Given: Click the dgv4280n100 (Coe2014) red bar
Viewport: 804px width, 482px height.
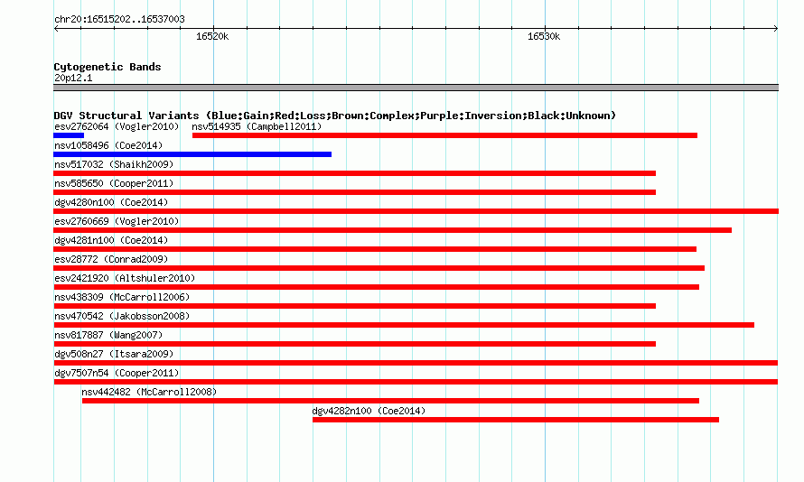Looking at the screenshot, I should (416, 211).
